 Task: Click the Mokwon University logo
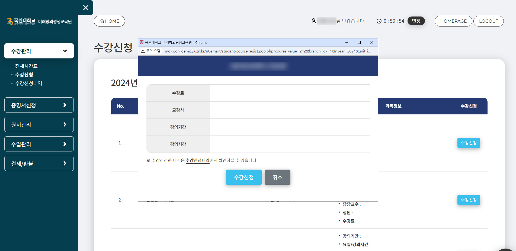39,22
